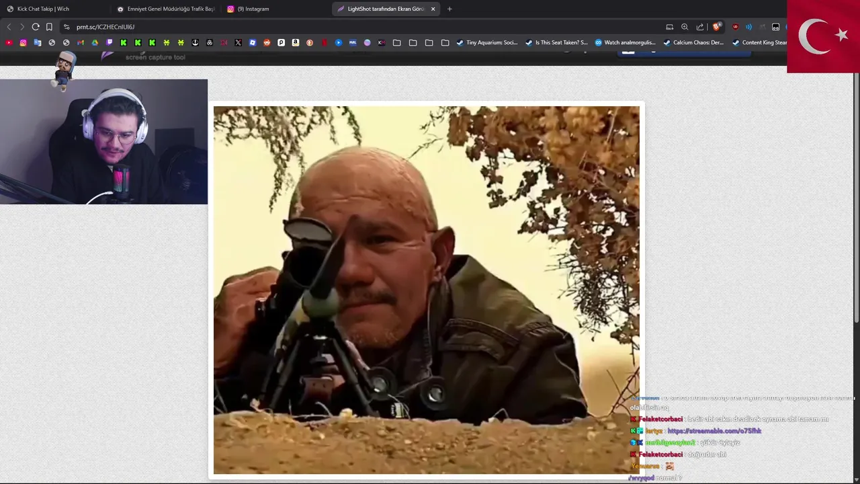This screenshot has height=484, width=860.
Task: Go forward to next page
Action: (x=22, y=27)
